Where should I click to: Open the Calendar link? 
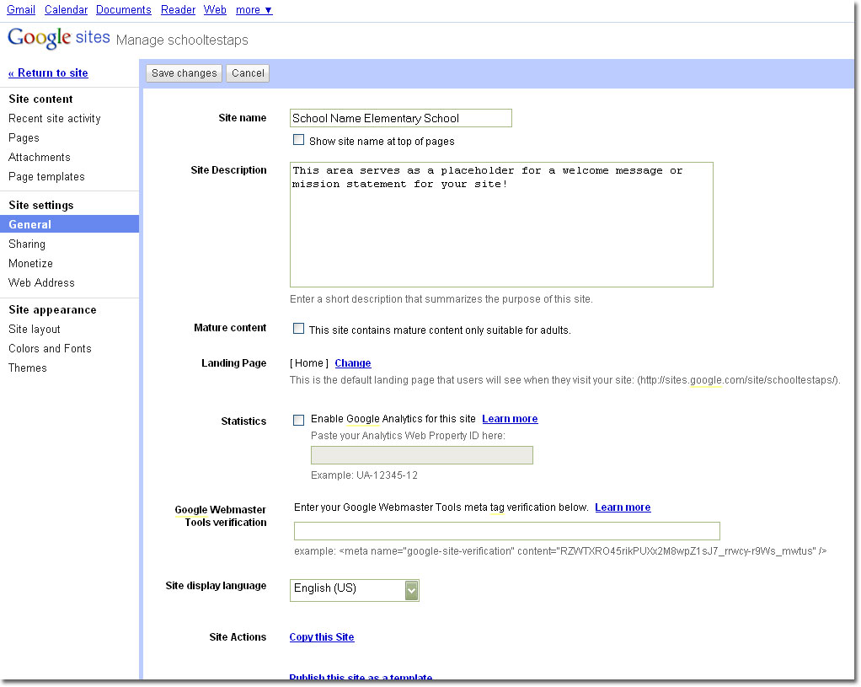(x=66, y=10)
